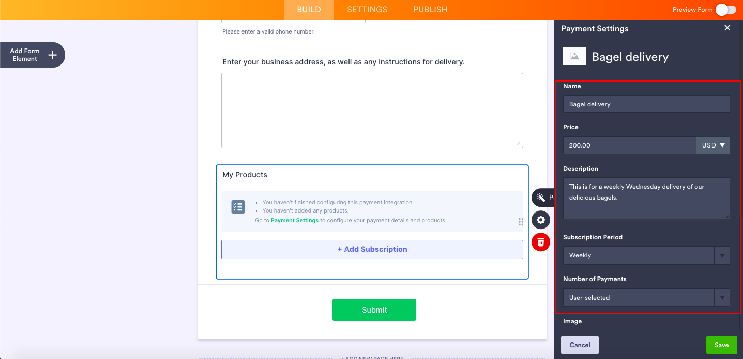Click the Cancel button
The height and width of the screenshot is (359, 743).
(580, 345)
